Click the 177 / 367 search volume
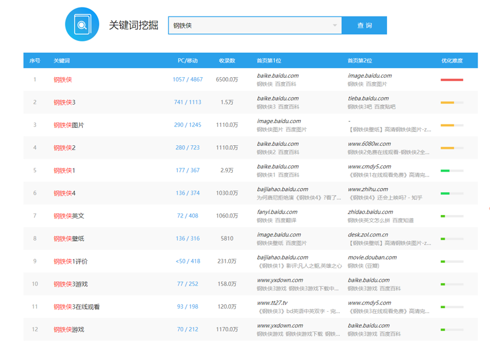The image size is (490, 343). coord(187,170)
